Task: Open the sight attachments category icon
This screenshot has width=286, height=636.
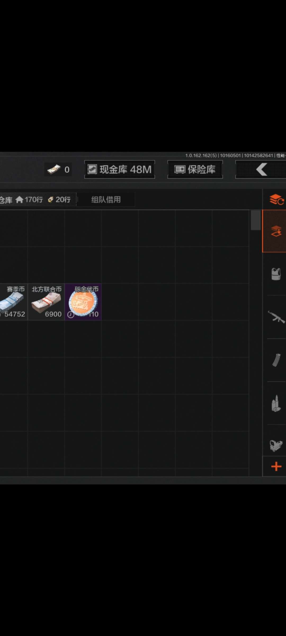Action: tap(276, 445)
